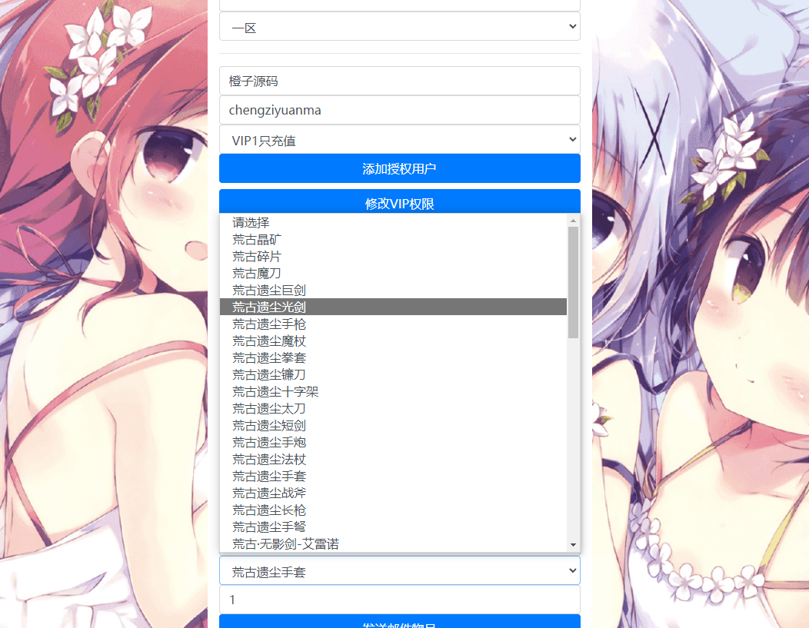809x628 pixels.
Task: Click the chengziyuanma input field
Action: 399,110
